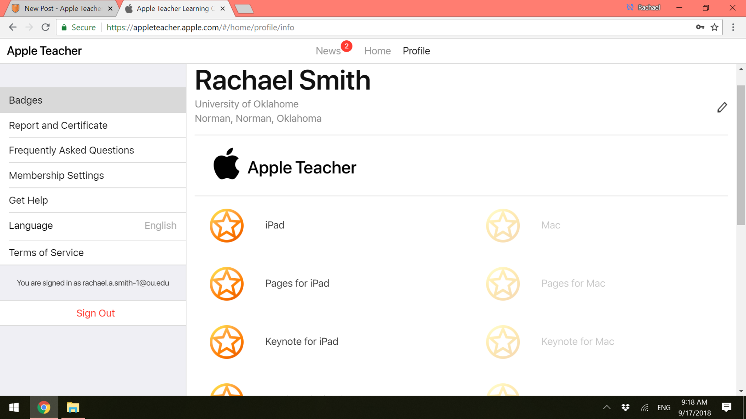Click the Pages for Mac star badge
The image size is (746, 419).
point(503,284)
